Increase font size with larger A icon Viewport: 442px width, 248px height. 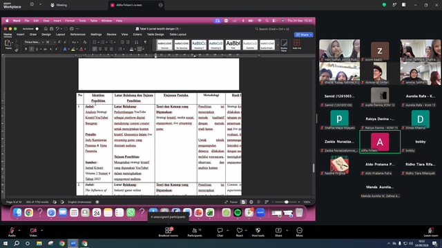59,42
